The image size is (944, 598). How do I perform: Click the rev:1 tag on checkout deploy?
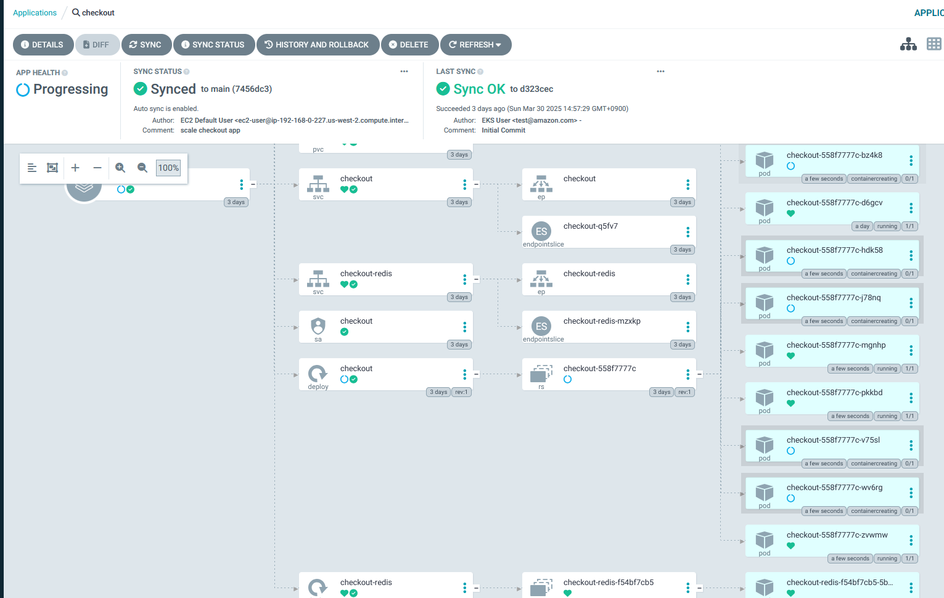point(461,392)
